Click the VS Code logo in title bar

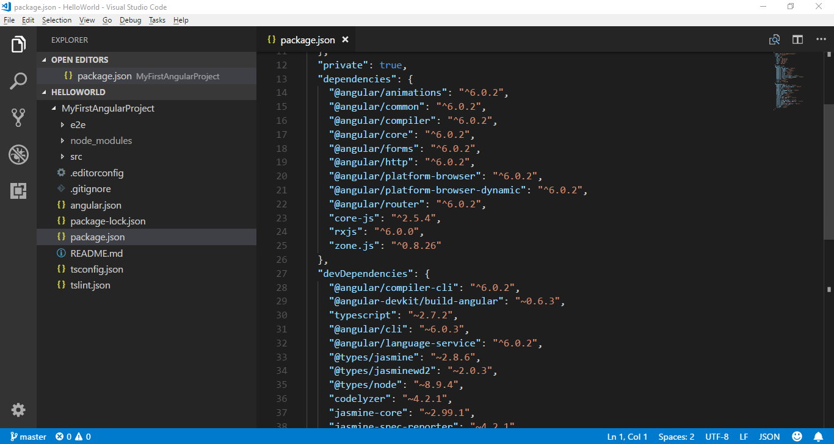(7, 7)
